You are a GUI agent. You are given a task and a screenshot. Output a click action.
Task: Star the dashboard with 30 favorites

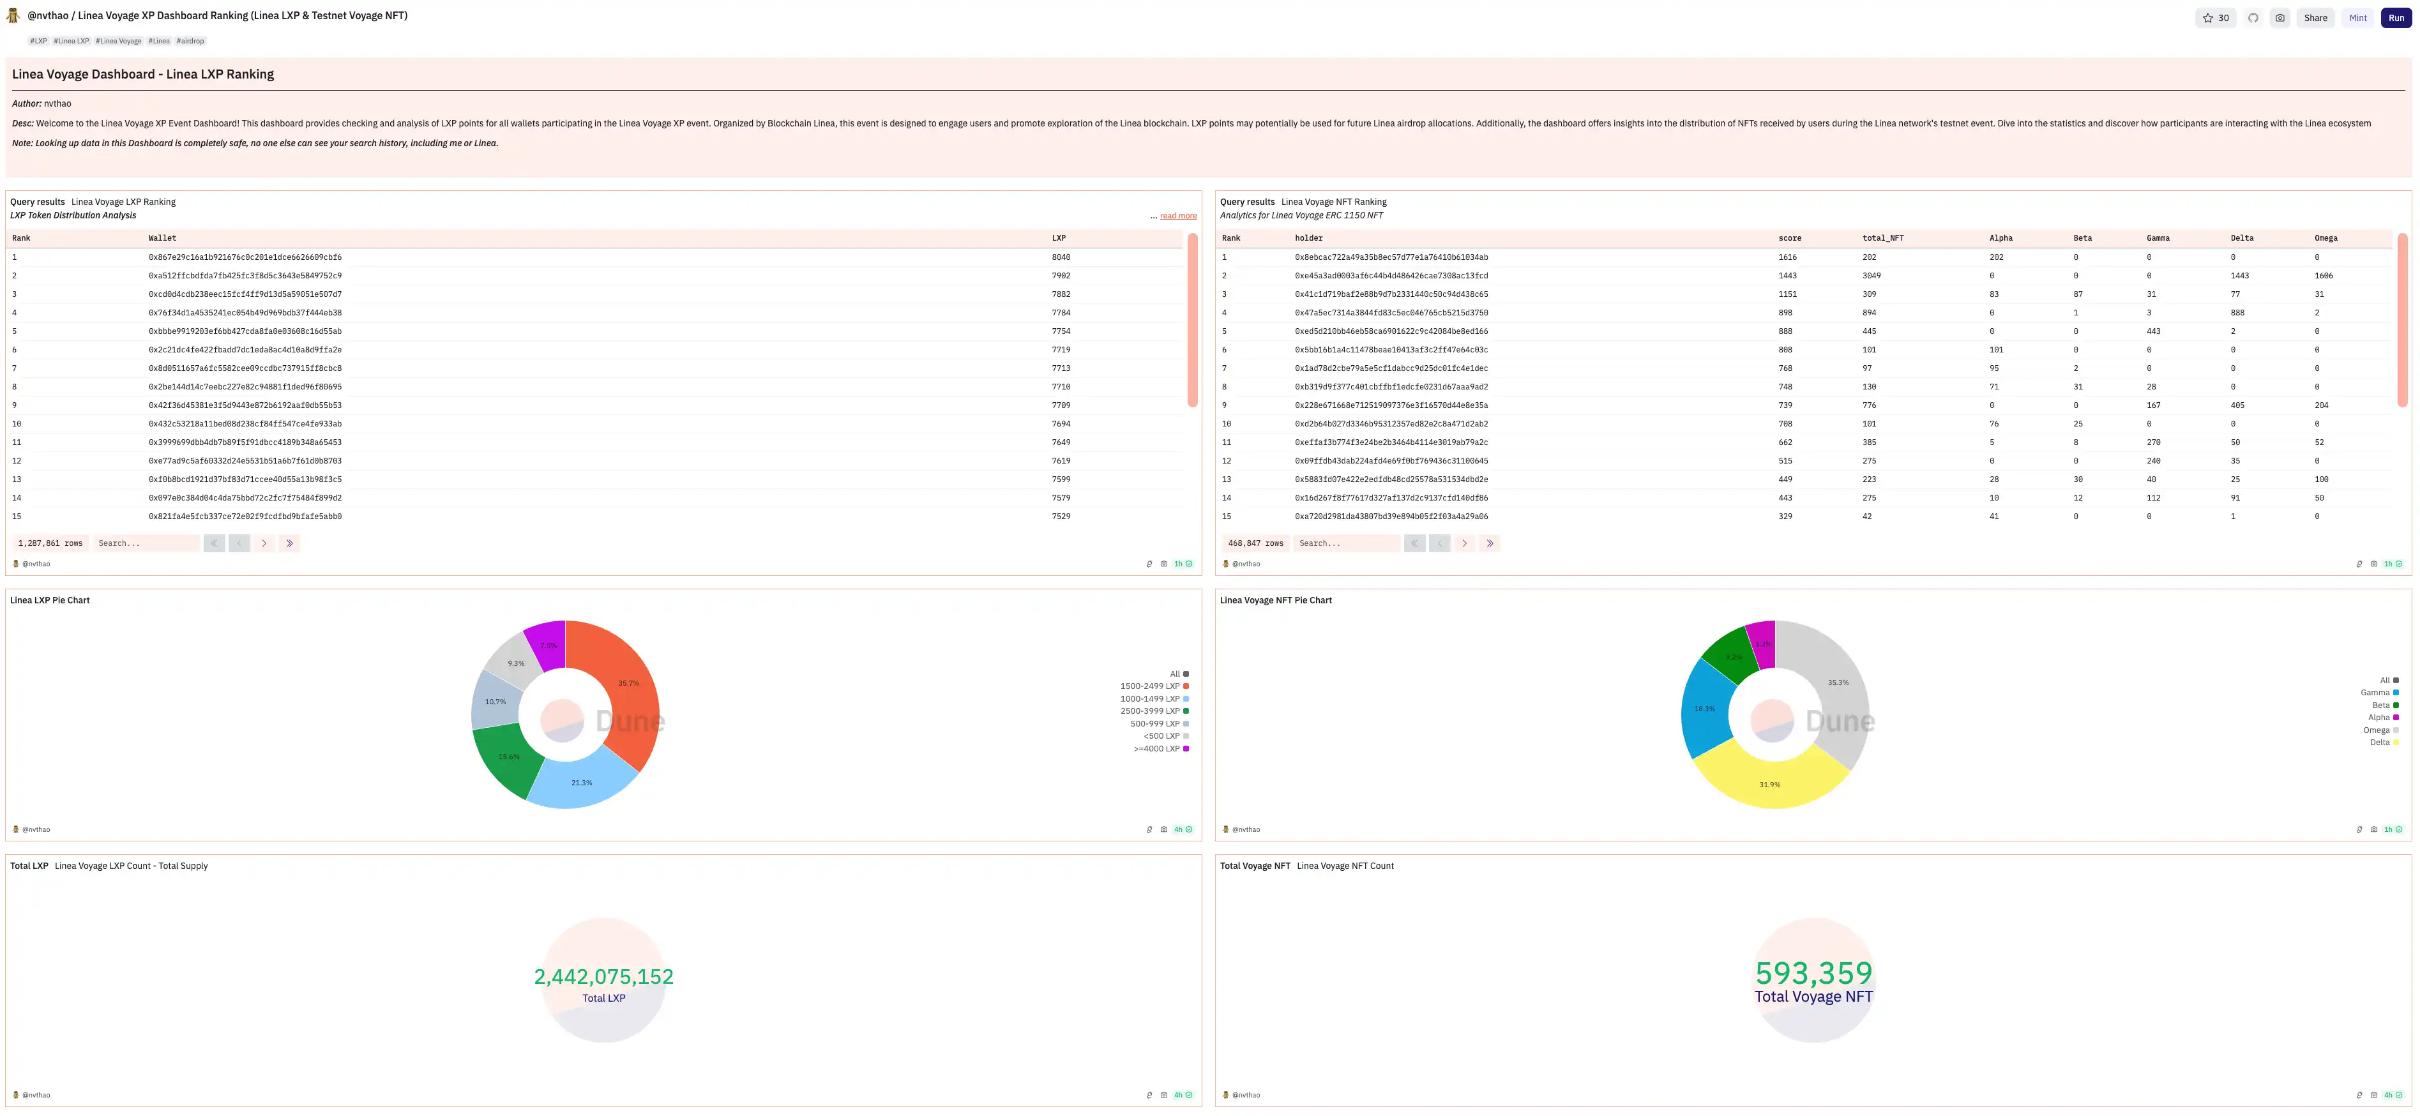(2215, 18)
